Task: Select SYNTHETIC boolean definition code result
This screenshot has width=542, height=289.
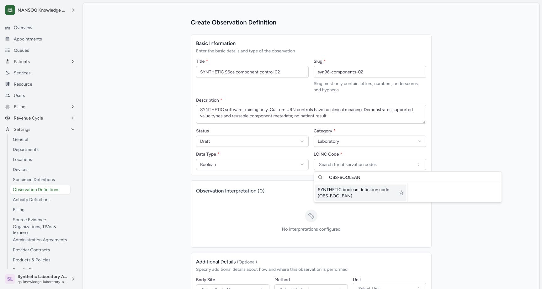Action: point(361,193)
